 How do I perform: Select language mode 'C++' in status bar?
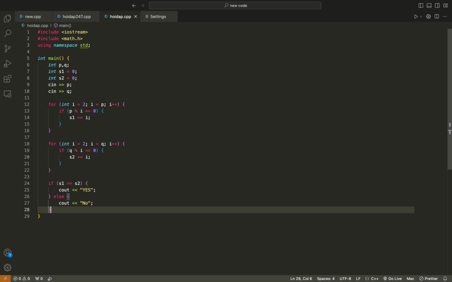click(x=374, y=278)
